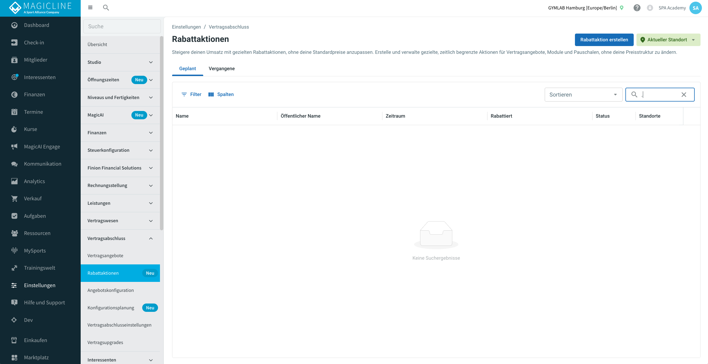
Task: Expand MagicAI settings group
Action: tap(120, 115)
